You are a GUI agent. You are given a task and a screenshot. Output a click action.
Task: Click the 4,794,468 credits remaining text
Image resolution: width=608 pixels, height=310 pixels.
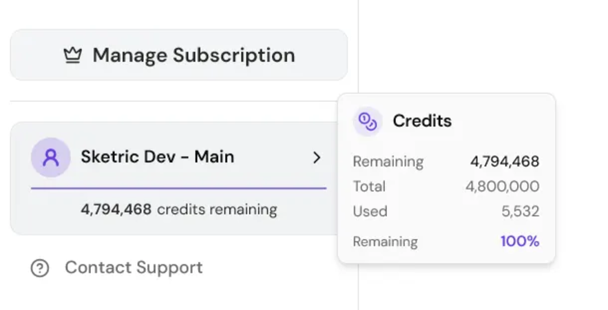point(179,209)
